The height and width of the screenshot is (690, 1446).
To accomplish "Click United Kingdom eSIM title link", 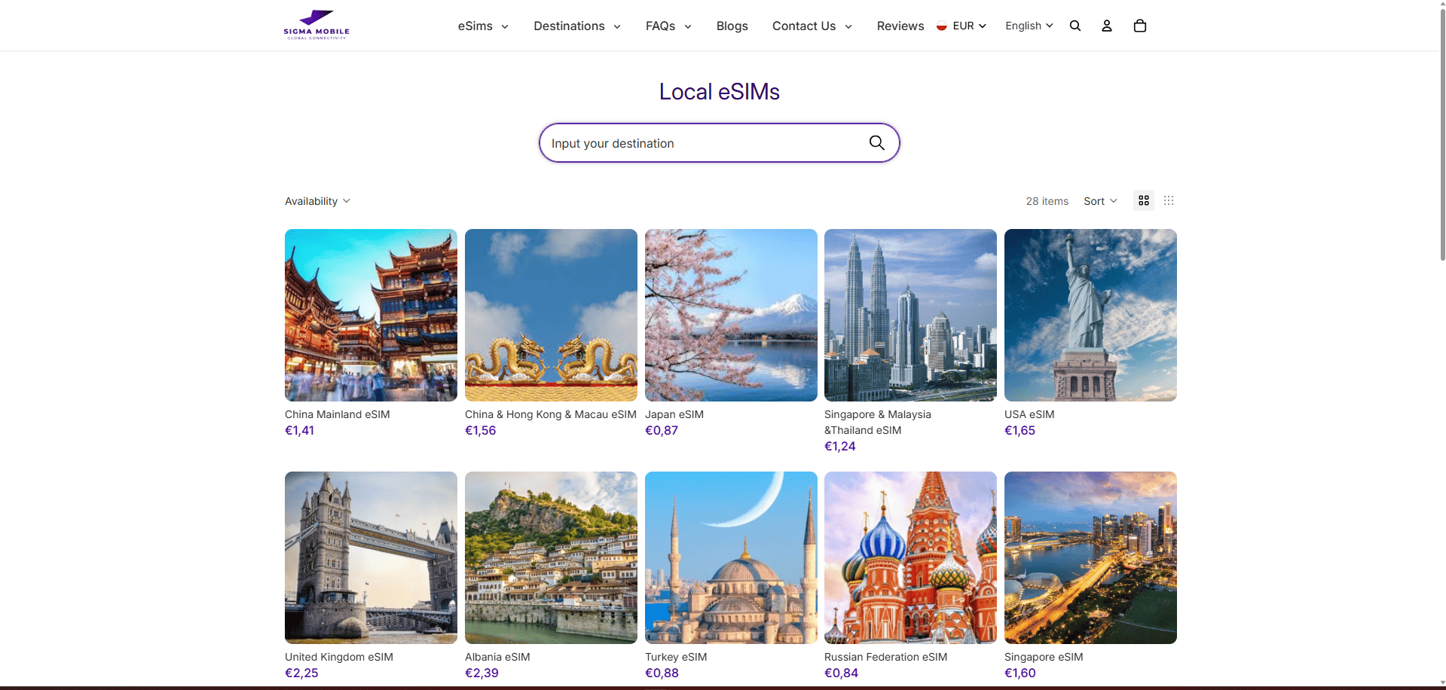I will pyautogui.click(x=339, y=657).
